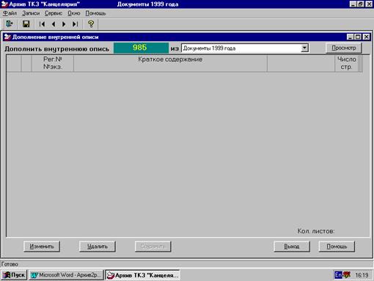
Task: Click the save floppy disk icon
Action: [26, 24]
